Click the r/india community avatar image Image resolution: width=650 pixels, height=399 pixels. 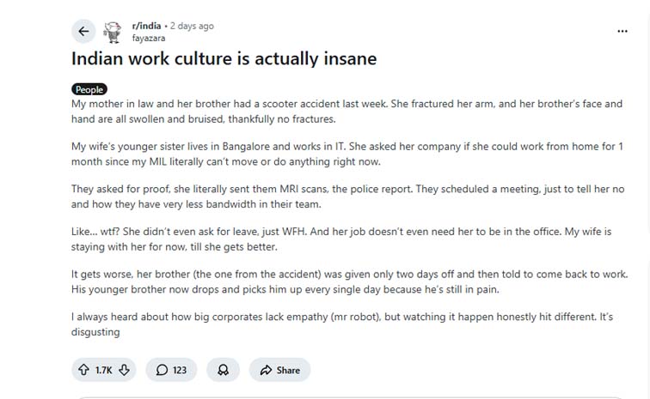pyautogui.click(x=112, y=32)
